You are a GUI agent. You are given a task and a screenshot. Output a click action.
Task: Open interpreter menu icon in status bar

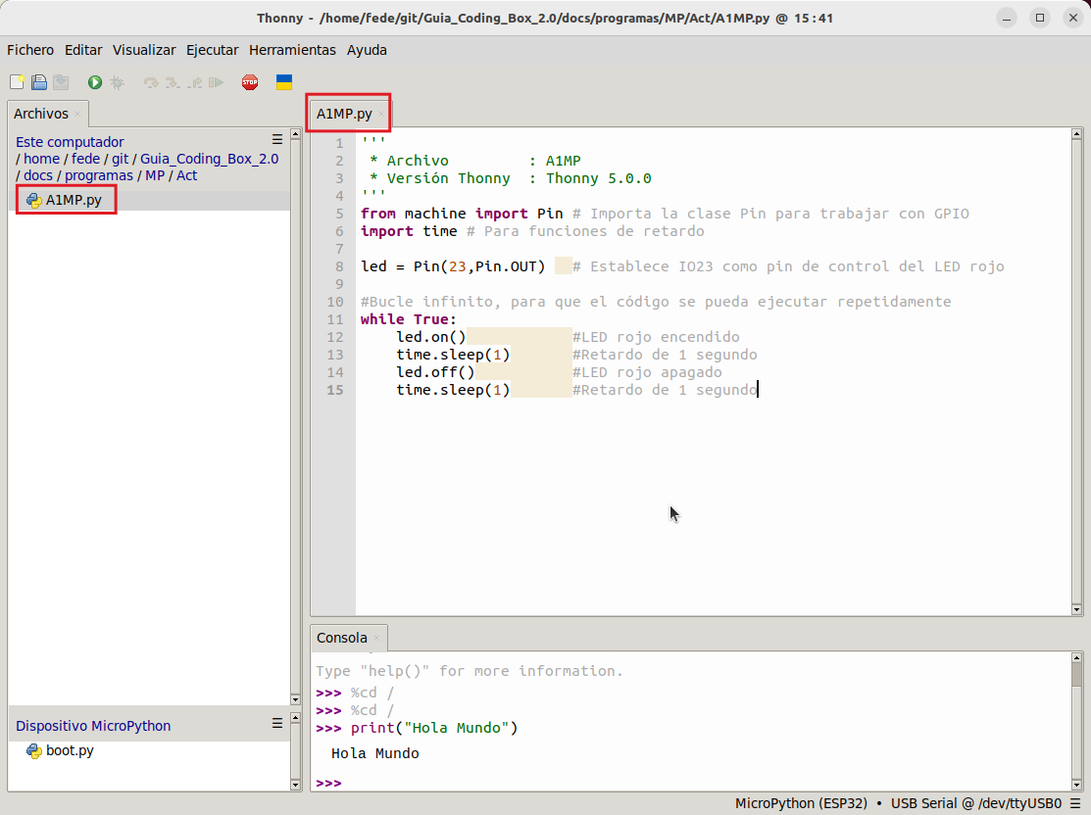pos(1075,804)
